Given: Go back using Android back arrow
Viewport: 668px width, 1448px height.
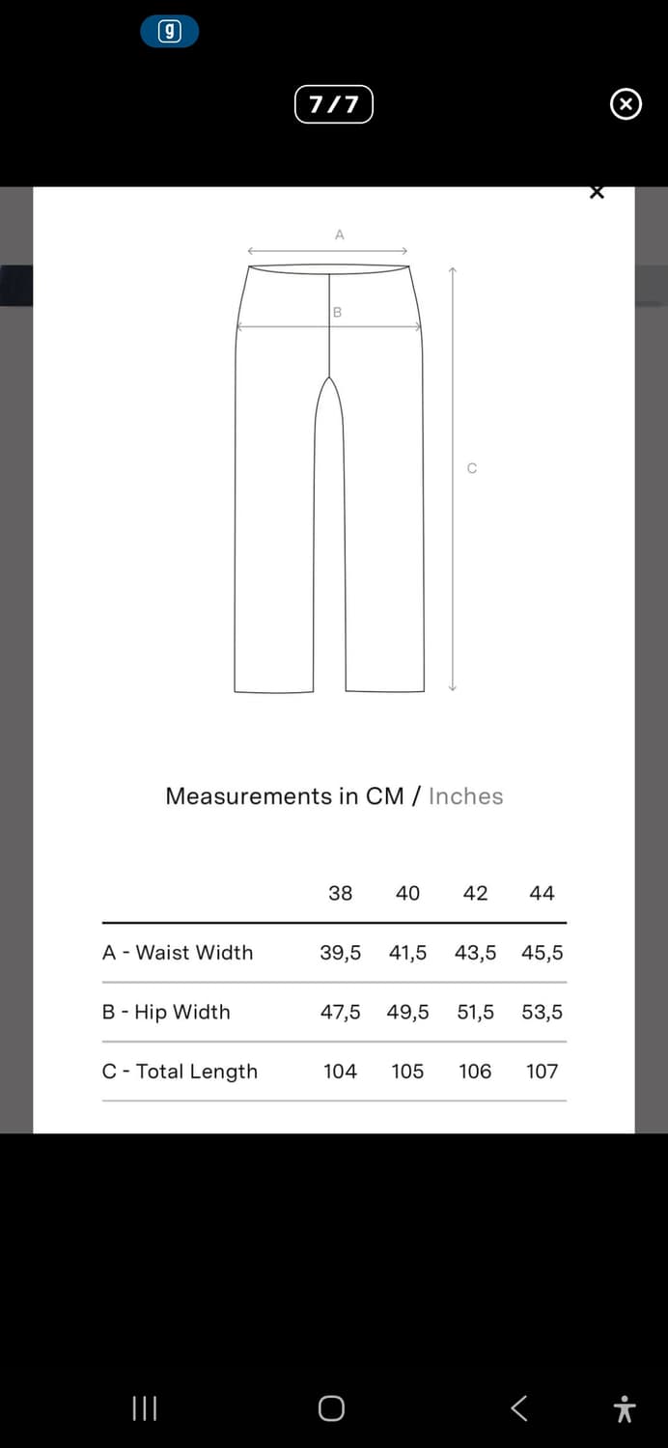Looking at the screenshot, I should coord(519,1408).
